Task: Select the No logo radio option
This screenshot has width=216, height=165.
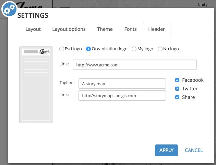Action: click(x=160, y=49)
